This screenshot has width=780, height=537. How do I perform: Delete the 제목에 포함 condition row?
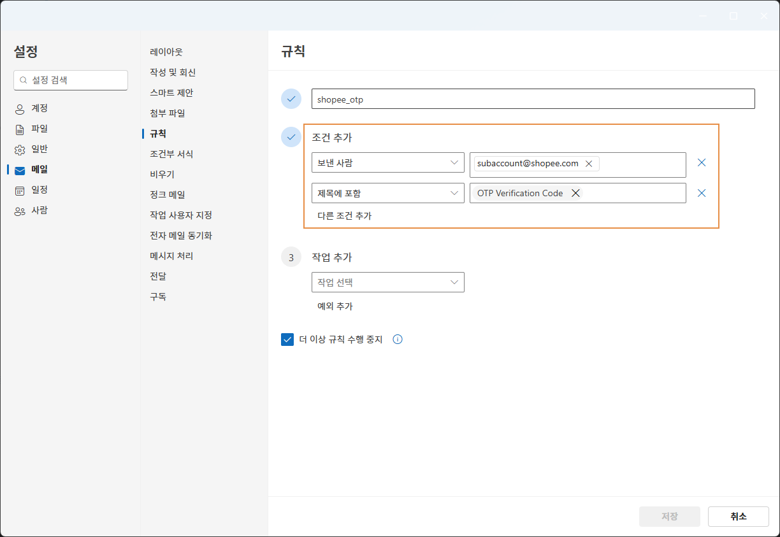[702, 193]
